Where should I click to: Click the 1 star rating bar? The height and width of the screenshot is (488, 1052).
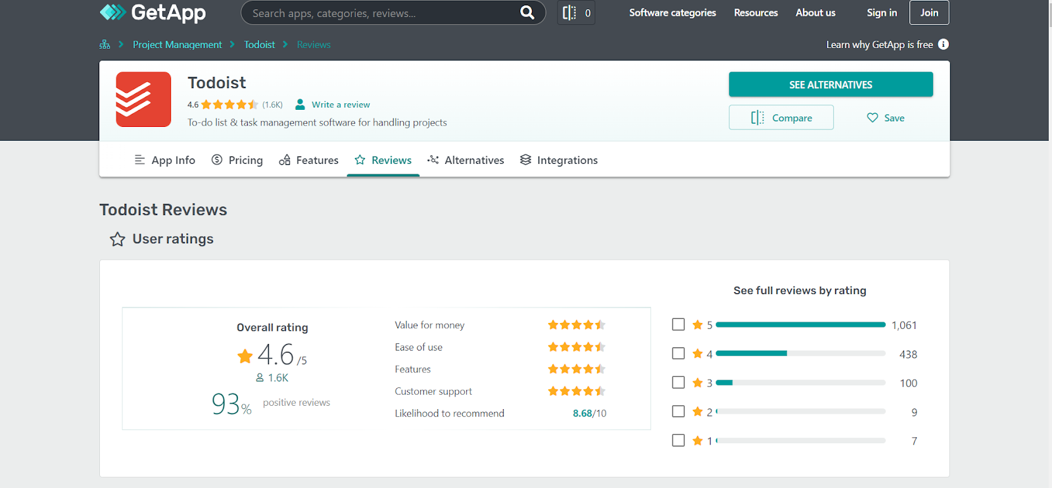(x=801, y=440)
